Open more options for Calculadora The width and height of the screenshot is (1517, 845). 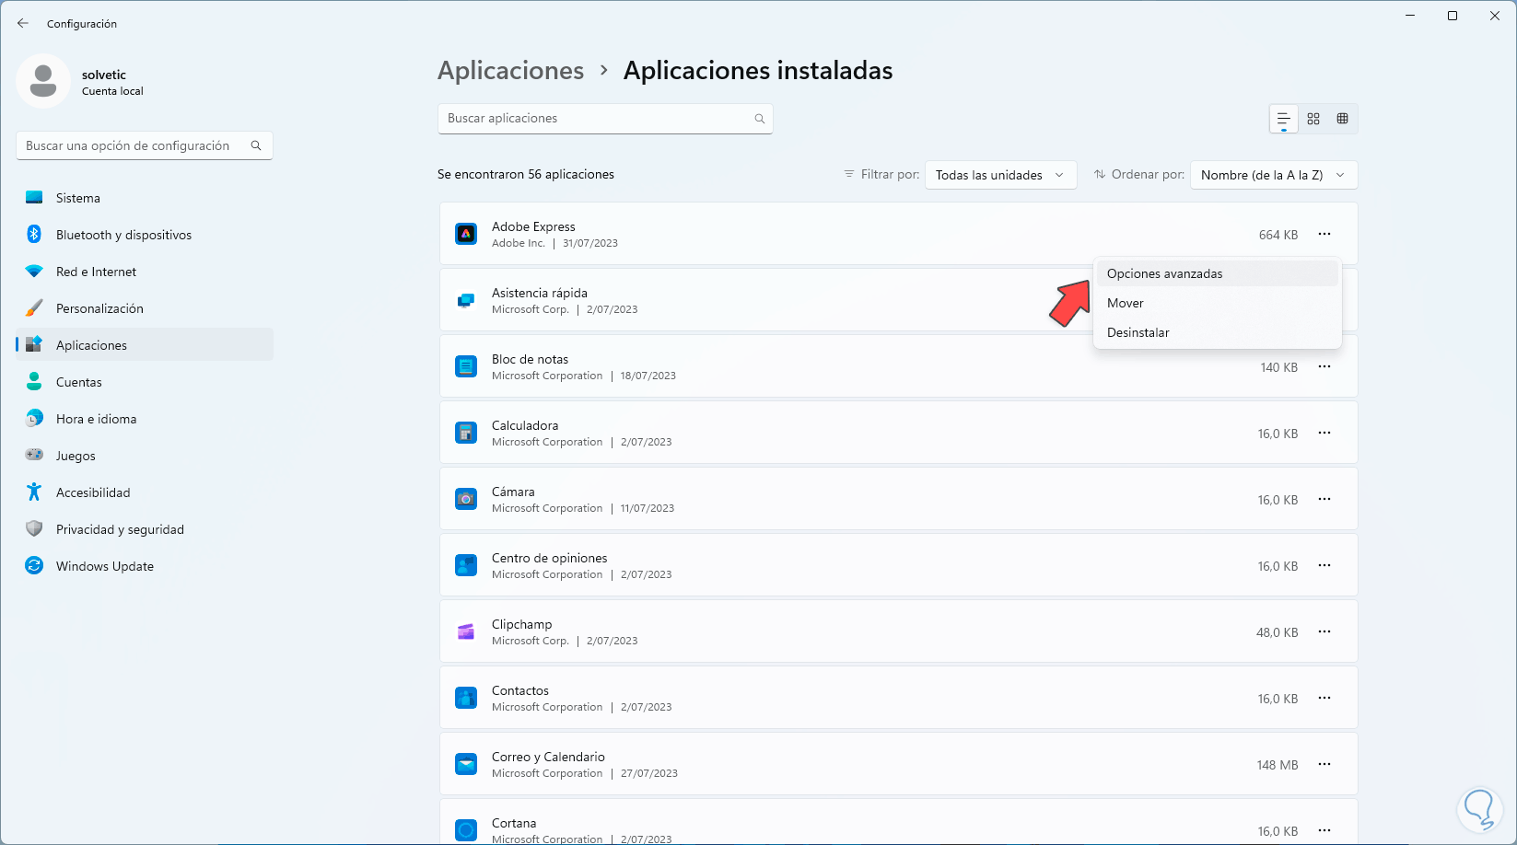pos(1324,434)
